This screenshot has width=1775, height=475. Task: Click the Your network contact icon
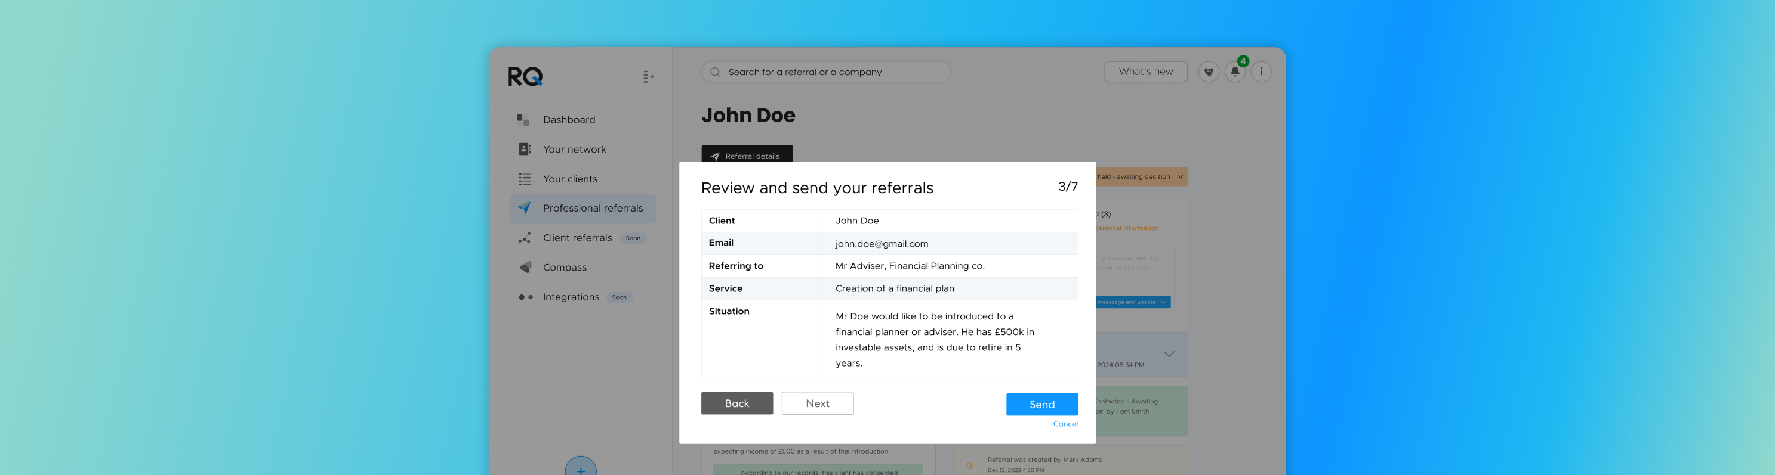[525, 150]
